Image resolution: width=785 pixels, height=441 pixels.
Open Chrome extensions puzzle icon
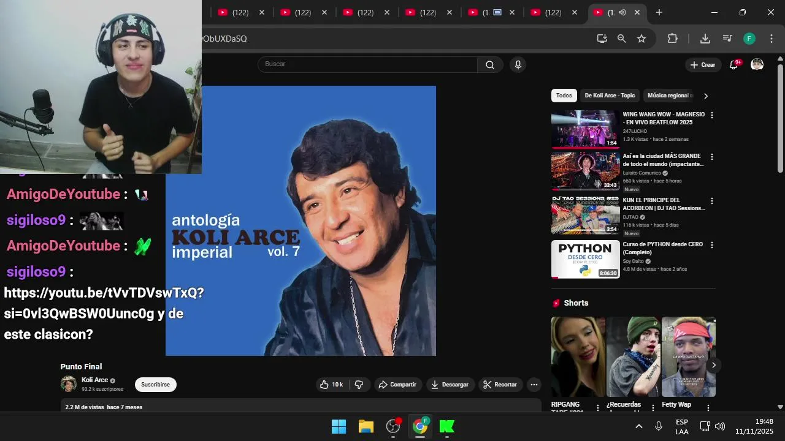coord(673,39)
